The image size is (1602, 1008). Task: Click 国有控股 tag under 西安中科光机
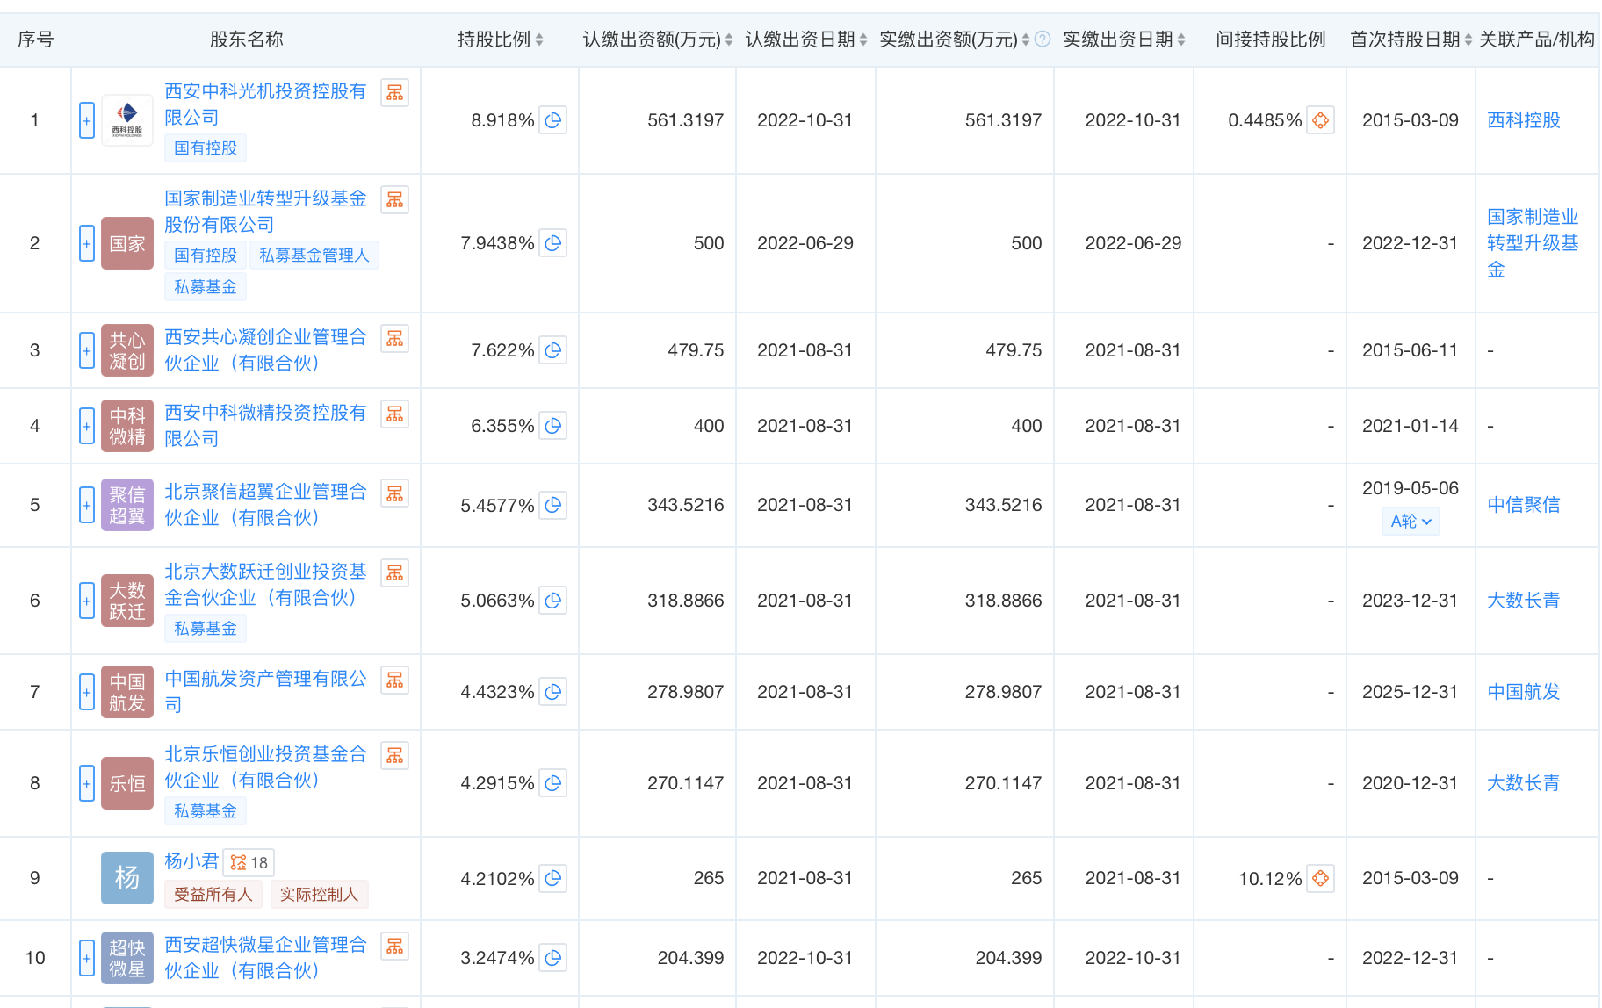coord(206,148)
